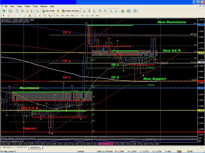This screenshot has height=153, width=205.
Task: Click the New Order button
Action: click(48, 11)
